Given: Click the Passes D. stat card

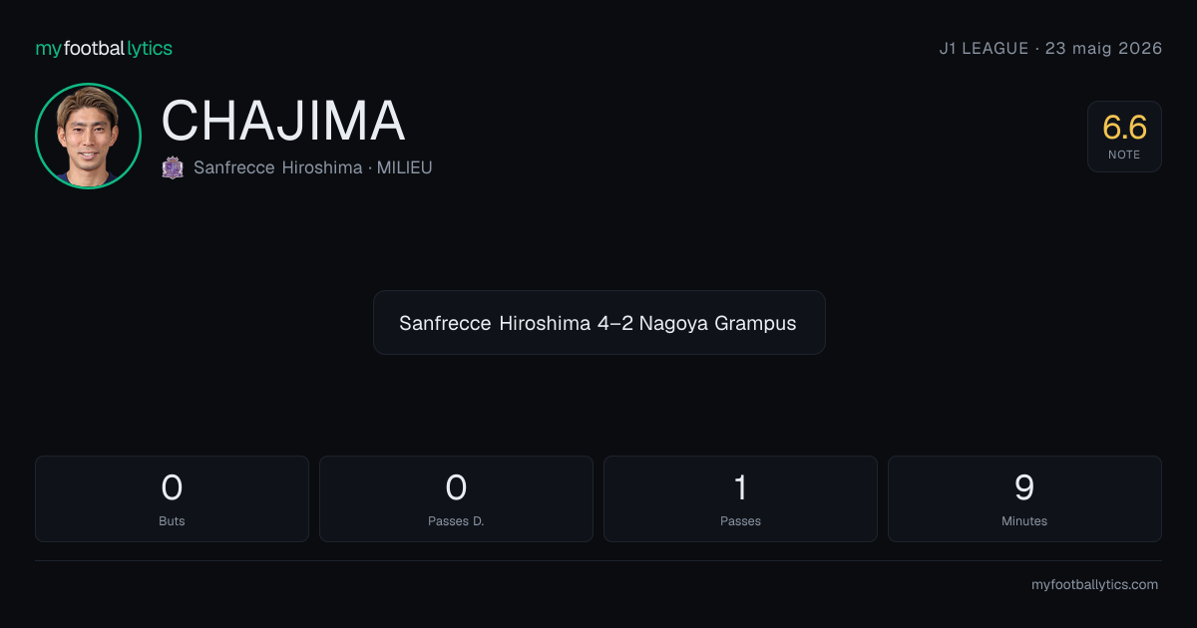Looking at the screenshot, I should click(x=456, y=498).
